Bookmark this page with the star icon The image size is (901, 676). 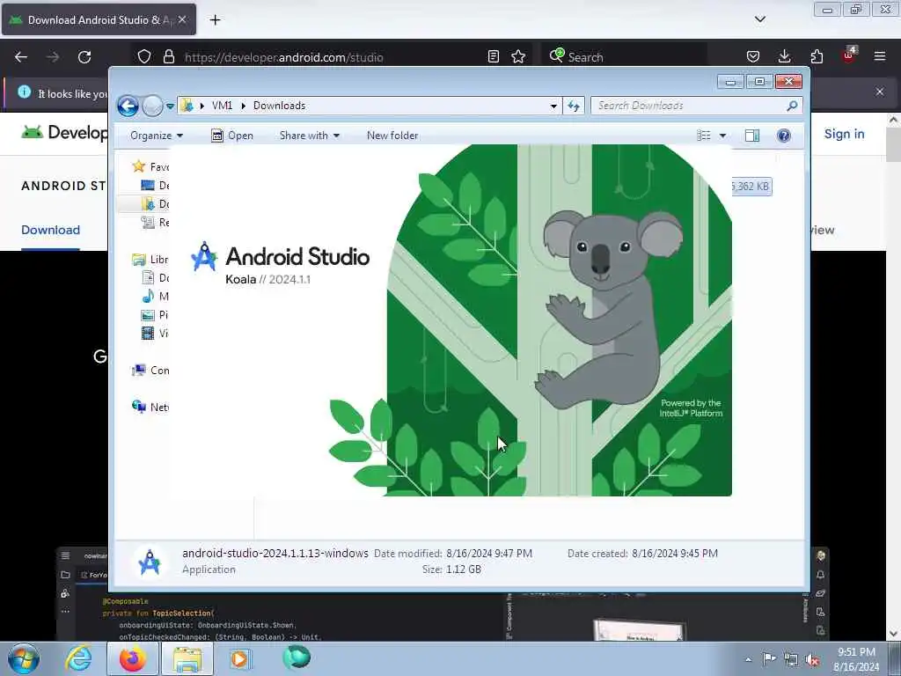pyautogui.click(x=518, y=56)
